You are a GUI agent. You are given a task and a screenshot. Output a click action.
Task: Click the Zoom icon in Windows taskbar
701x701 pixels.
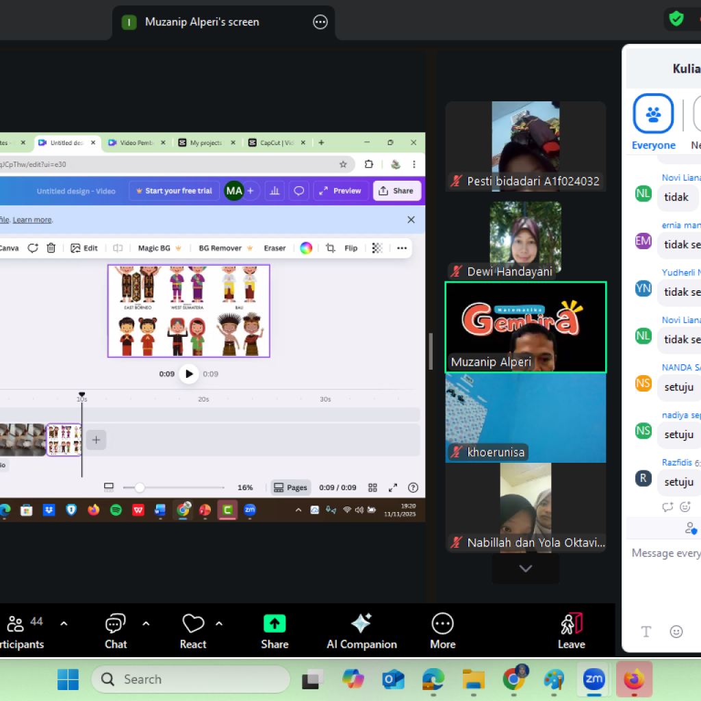(594, 679)
